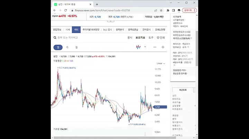Click the 동일업종 등락률 link
Viewport: 249px width, 139px height.
click(180, 73)
